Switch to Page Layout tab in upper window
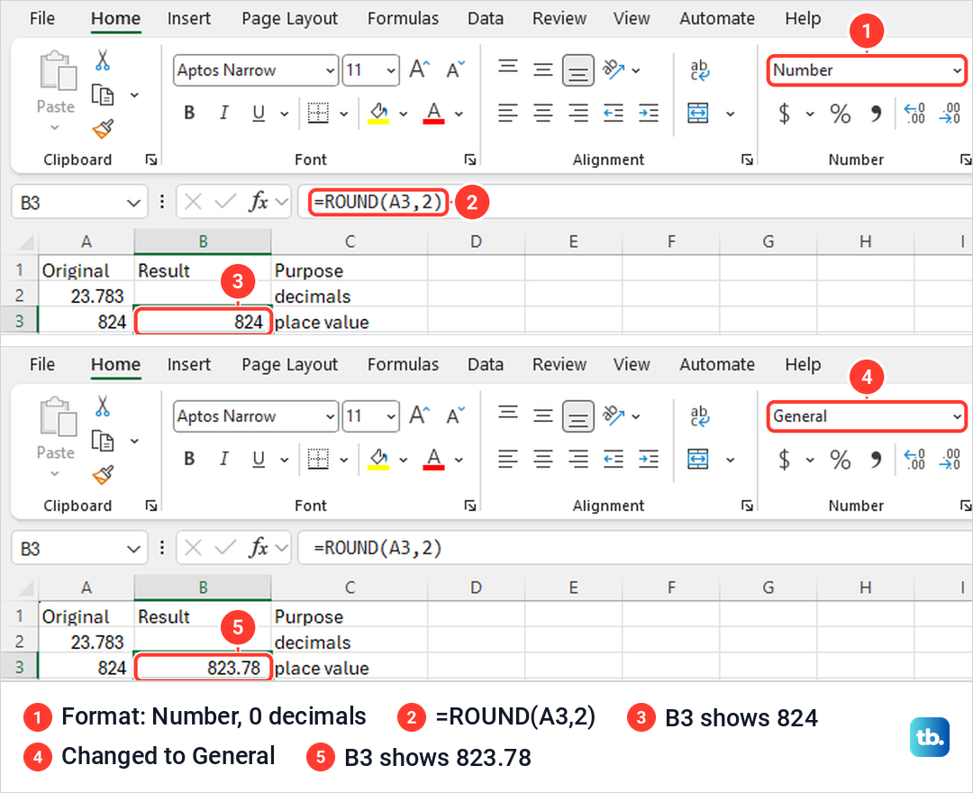 (x=290, y=19)
